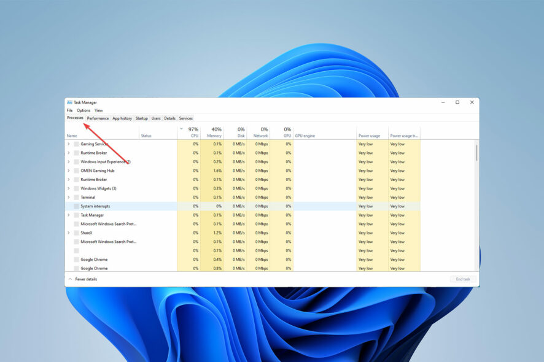This screenshot has width=544, height=362.
Task: Click the 0 MB/s disk value for Task Manager row
Action: coord(239,215)
